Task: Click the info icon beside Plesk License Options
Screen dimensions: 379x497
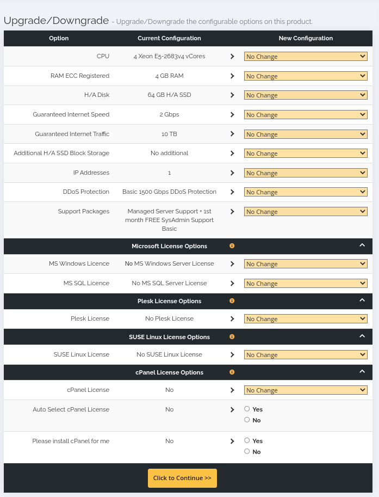Action: click(x=232, y=301)
